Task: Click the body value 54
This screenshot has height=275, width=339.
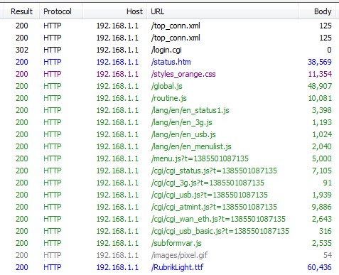Action: (x=328, y=255)
